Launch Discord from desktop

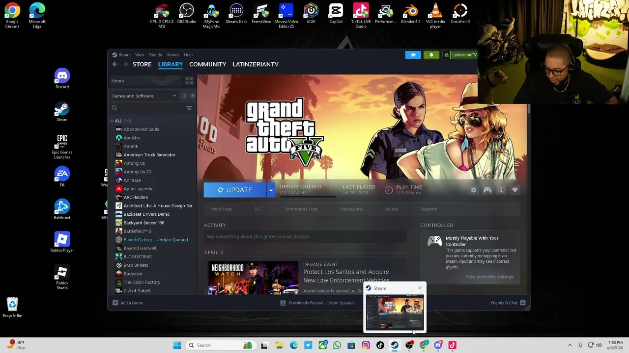pyautogui.click(x=62, y=78)
